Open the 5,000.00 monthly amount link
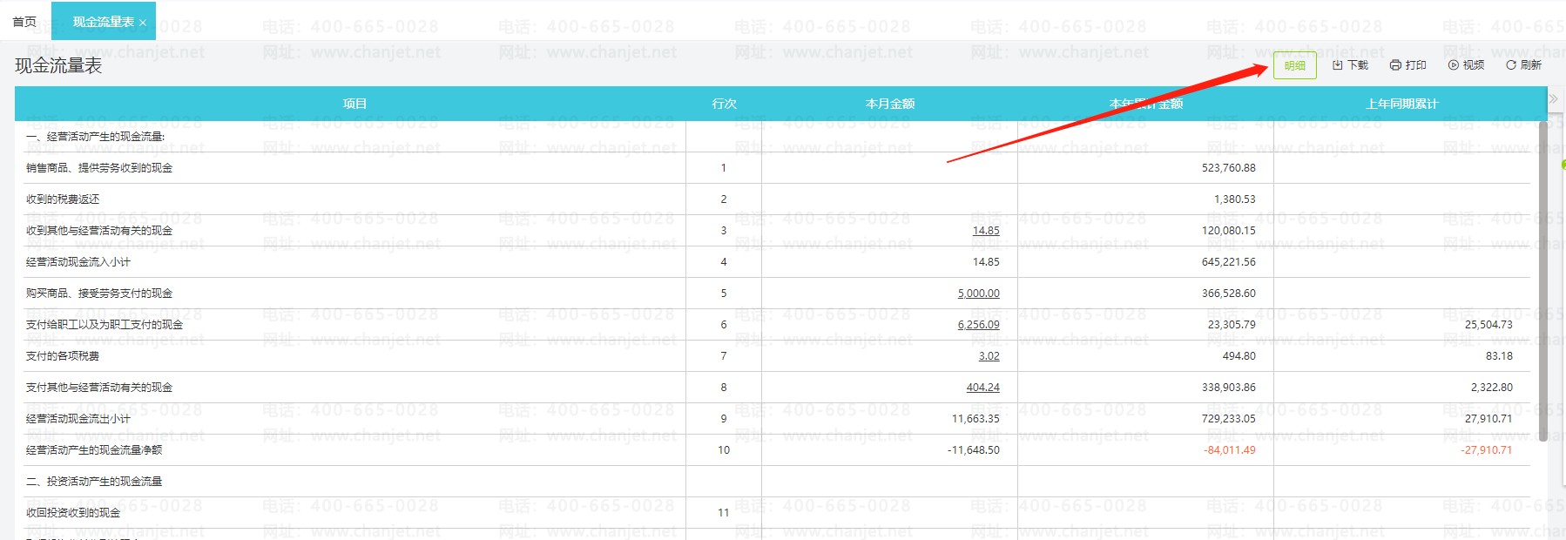Screen dimensions: 1566x540 978,294
